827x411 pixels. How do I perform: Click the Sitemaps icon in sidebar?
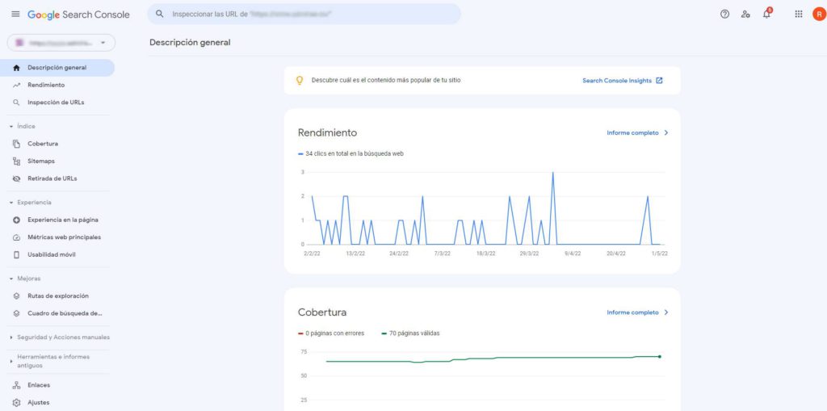17,161
